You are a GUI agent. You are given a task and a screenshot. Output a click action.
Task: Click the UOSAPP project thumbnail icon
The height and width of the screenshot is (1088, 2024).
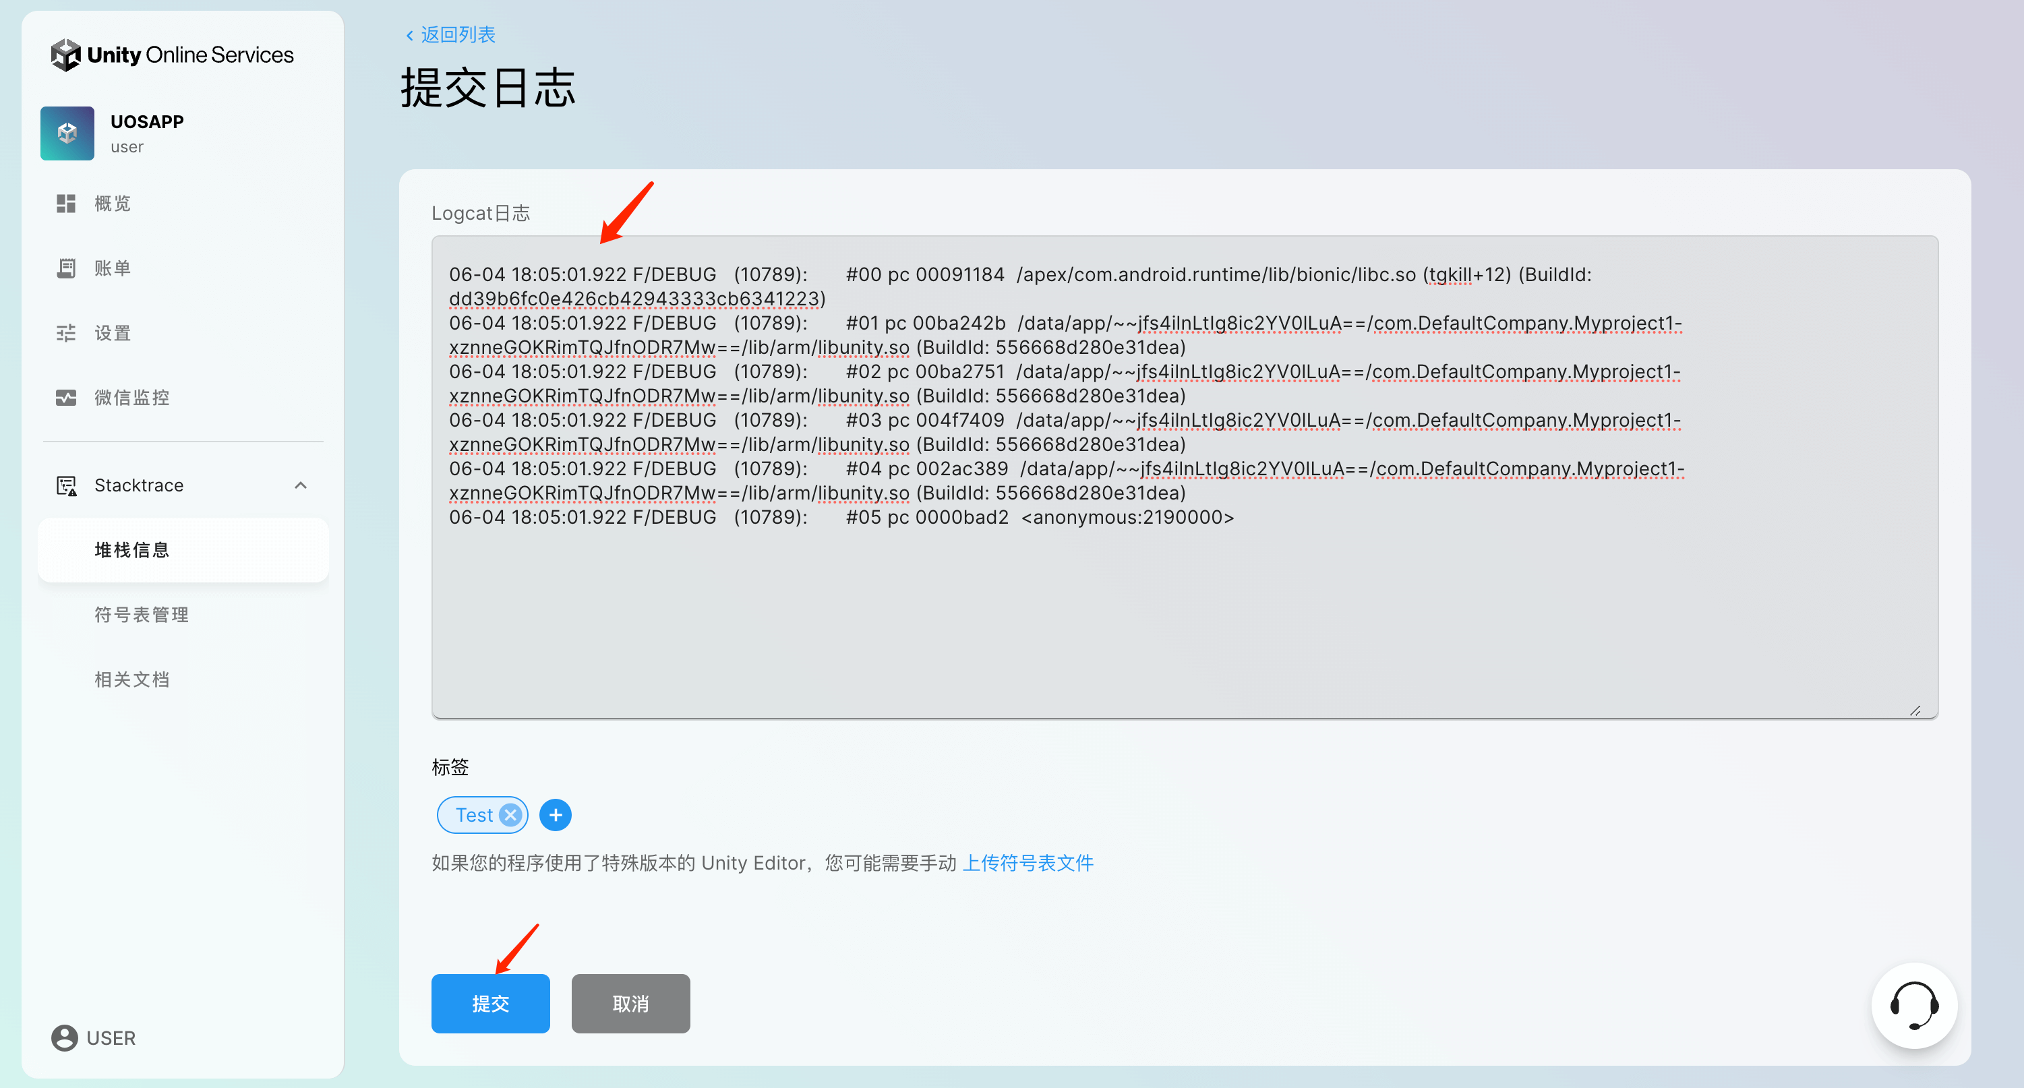tap(67, 133)
